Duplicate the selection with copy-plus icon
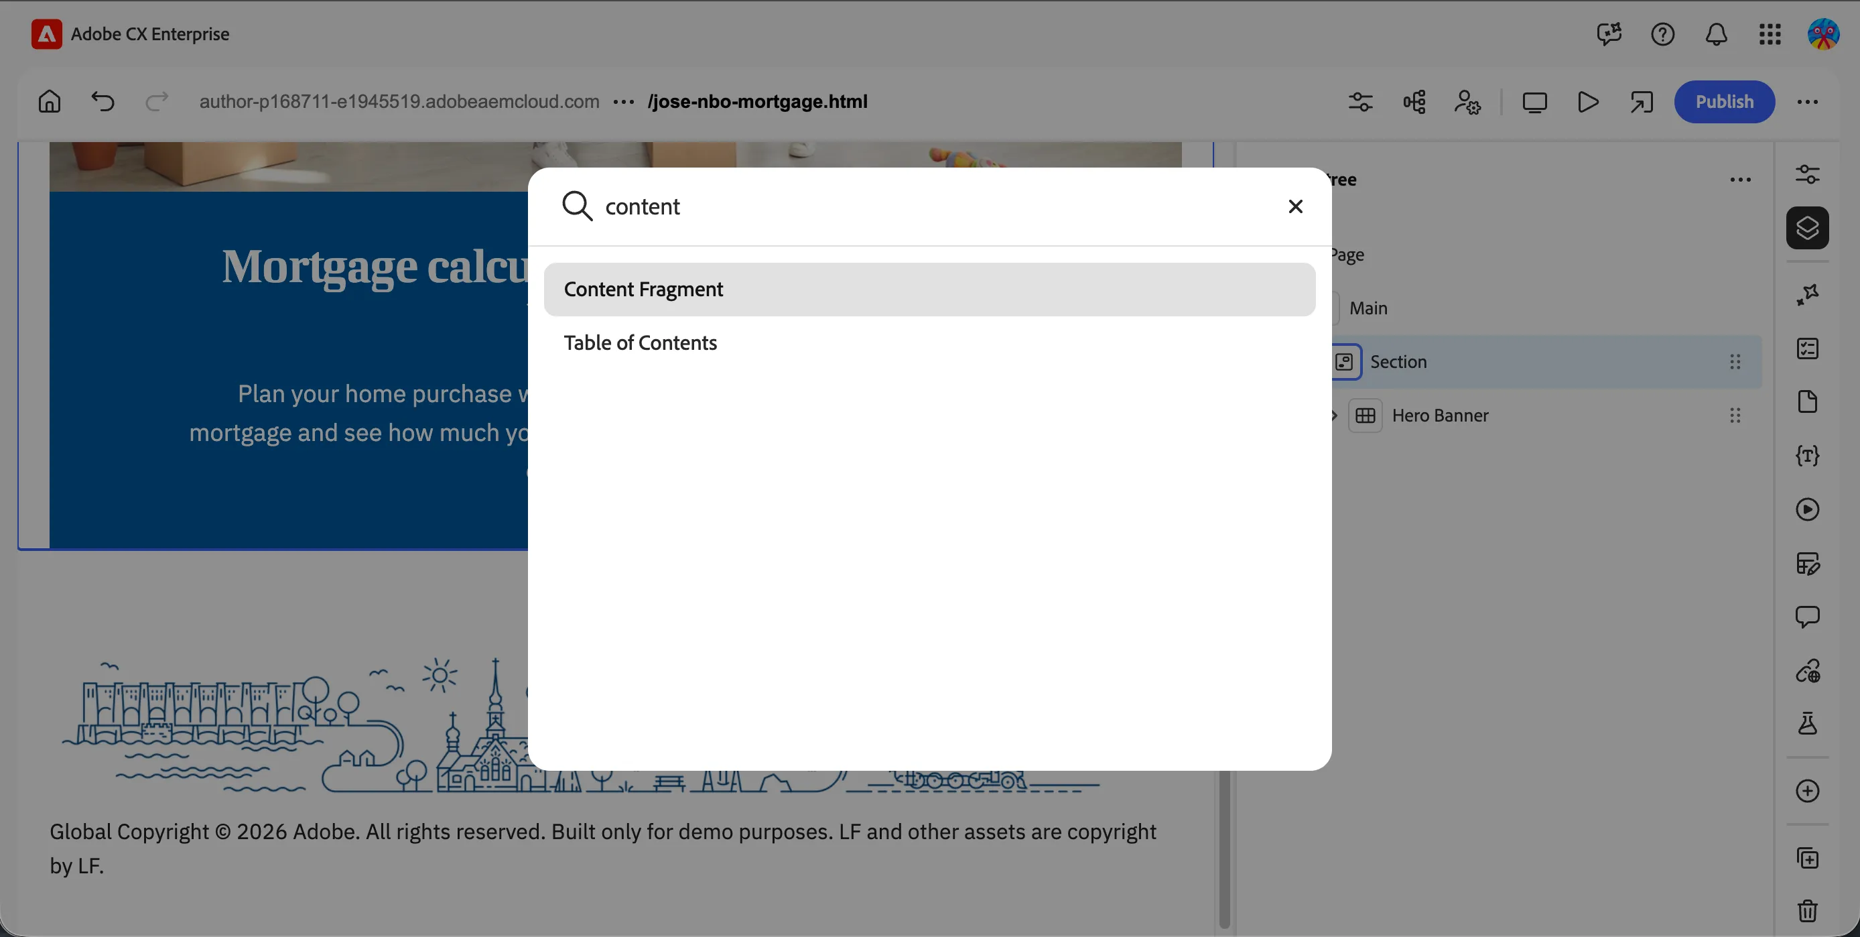The width and height of the screenshot is (1860, 937). click(x=1807, y=857)
